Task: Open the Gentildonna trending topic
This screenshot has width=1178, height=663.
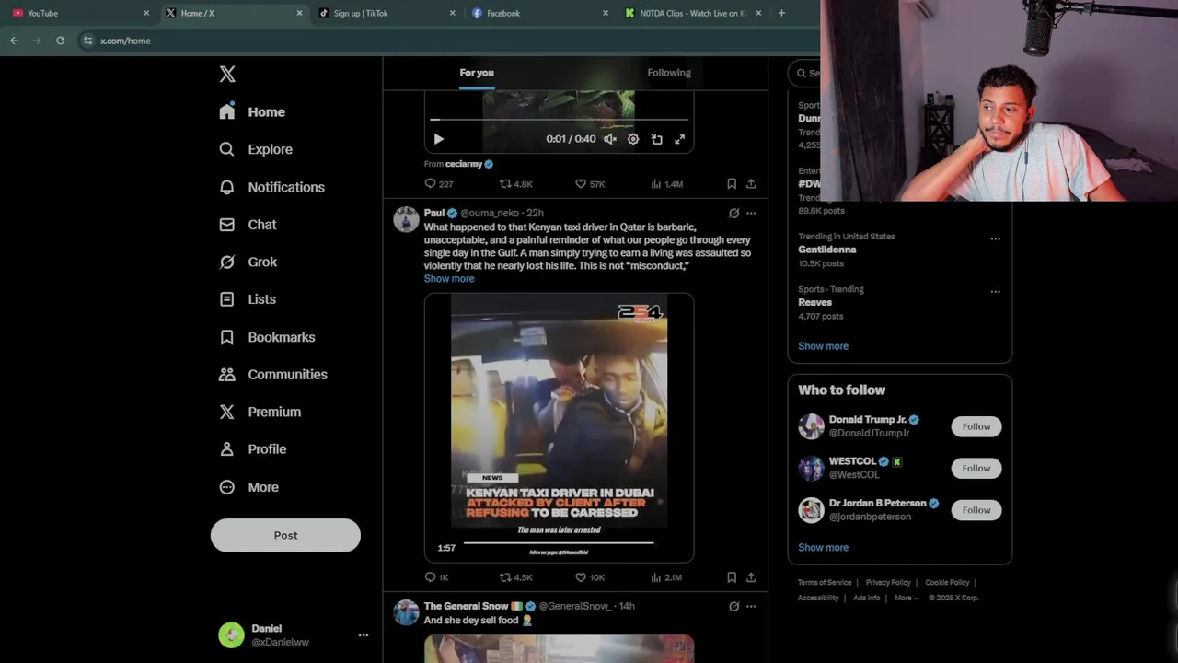Action: pyautogui.click(x=826, y=250)
